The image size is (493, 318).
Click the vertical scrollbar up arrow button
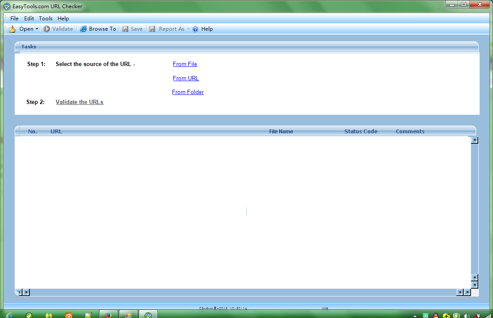(x=474, y=140)
